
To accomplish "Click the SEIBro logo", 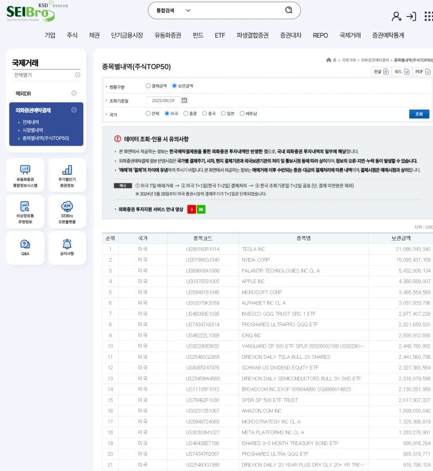I will (31, 12).
